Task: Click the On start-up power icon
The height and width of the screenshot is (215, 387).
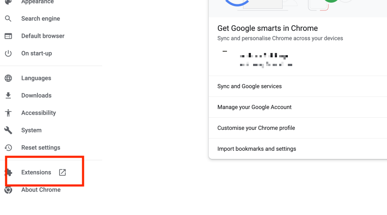Action: tap(8, 53)
